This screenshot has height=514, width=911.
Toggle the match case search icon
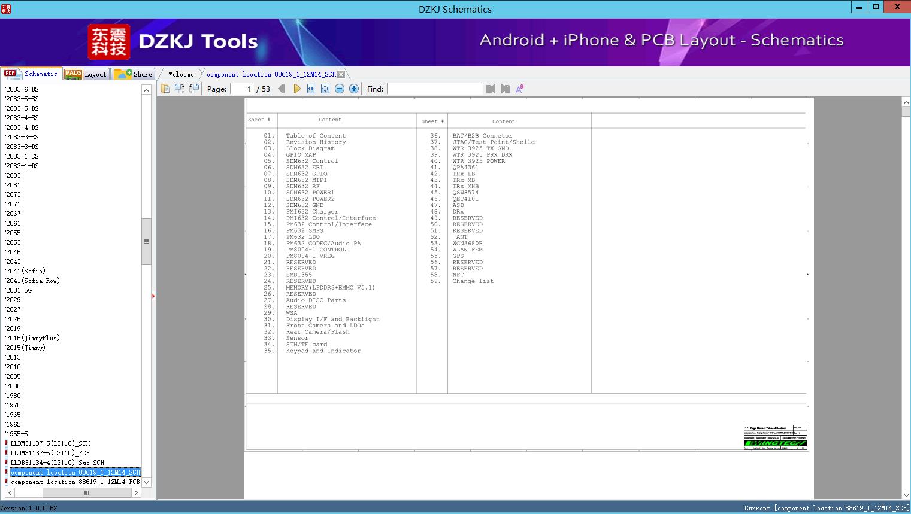pyautogui.click(x=520, y=89)
